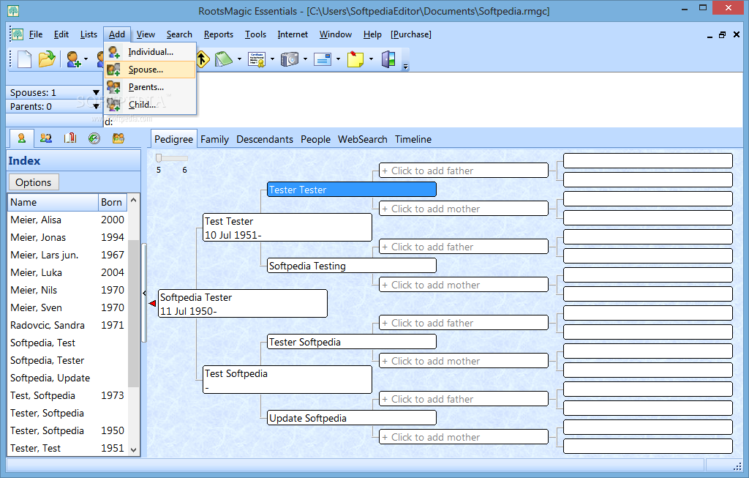Click the index list scroll-up arrow
Viewport: 749px width, 478px height.
coord(134,201)
